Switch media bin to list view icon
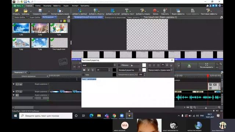This screenshot has width=235, height=132. 69,21
